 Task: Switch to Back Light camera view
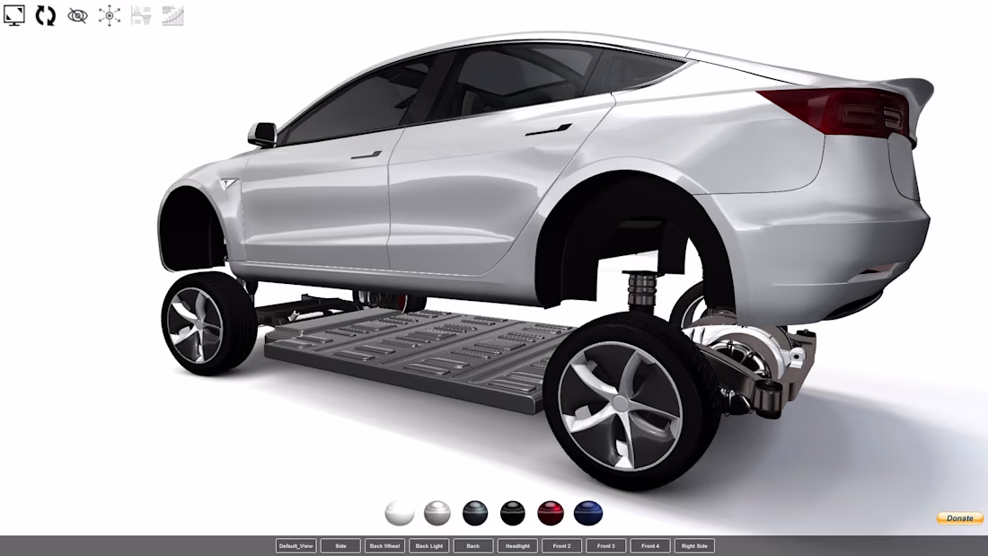429,546
